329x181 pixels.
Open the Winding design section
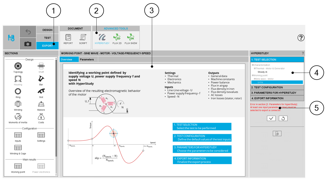point(18,106)
